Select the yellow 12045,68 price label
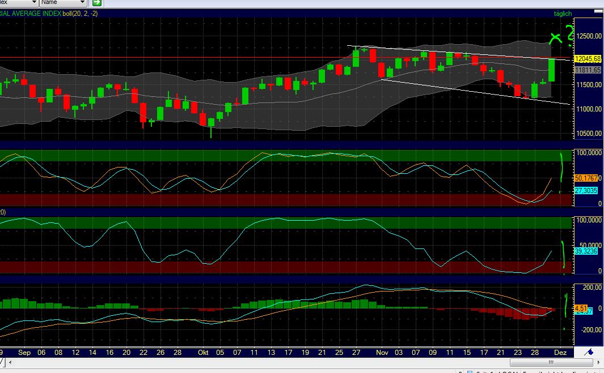 [x=588, y=59]
